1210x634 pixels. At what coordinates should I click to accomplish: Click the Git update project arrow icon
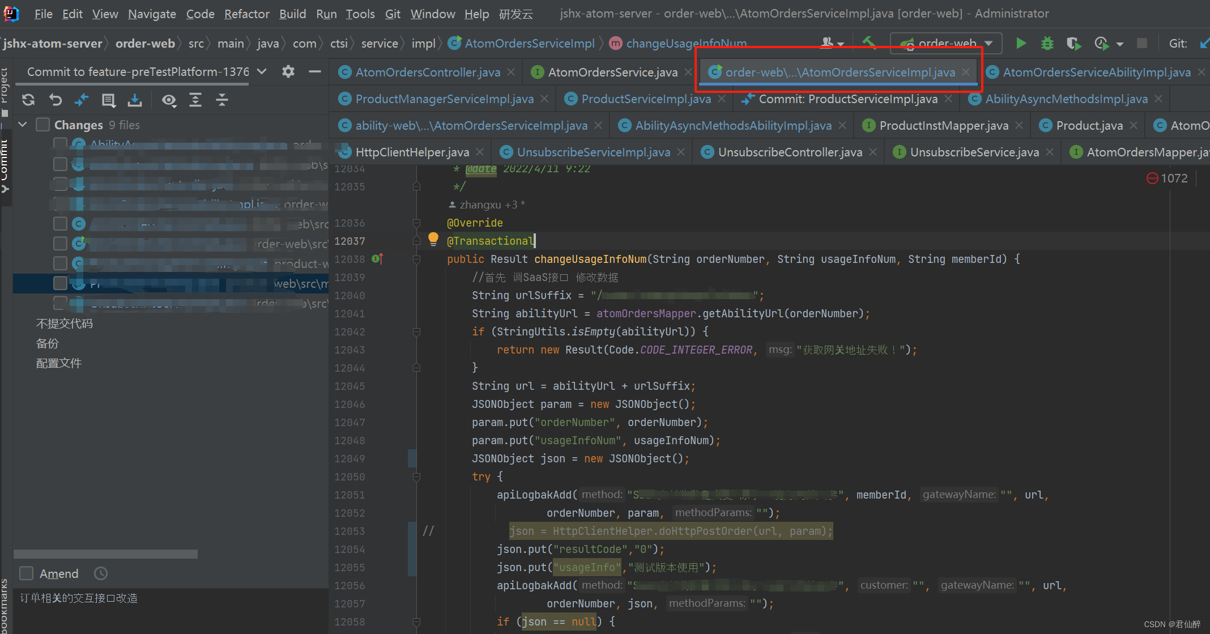tap(1204, 43)
